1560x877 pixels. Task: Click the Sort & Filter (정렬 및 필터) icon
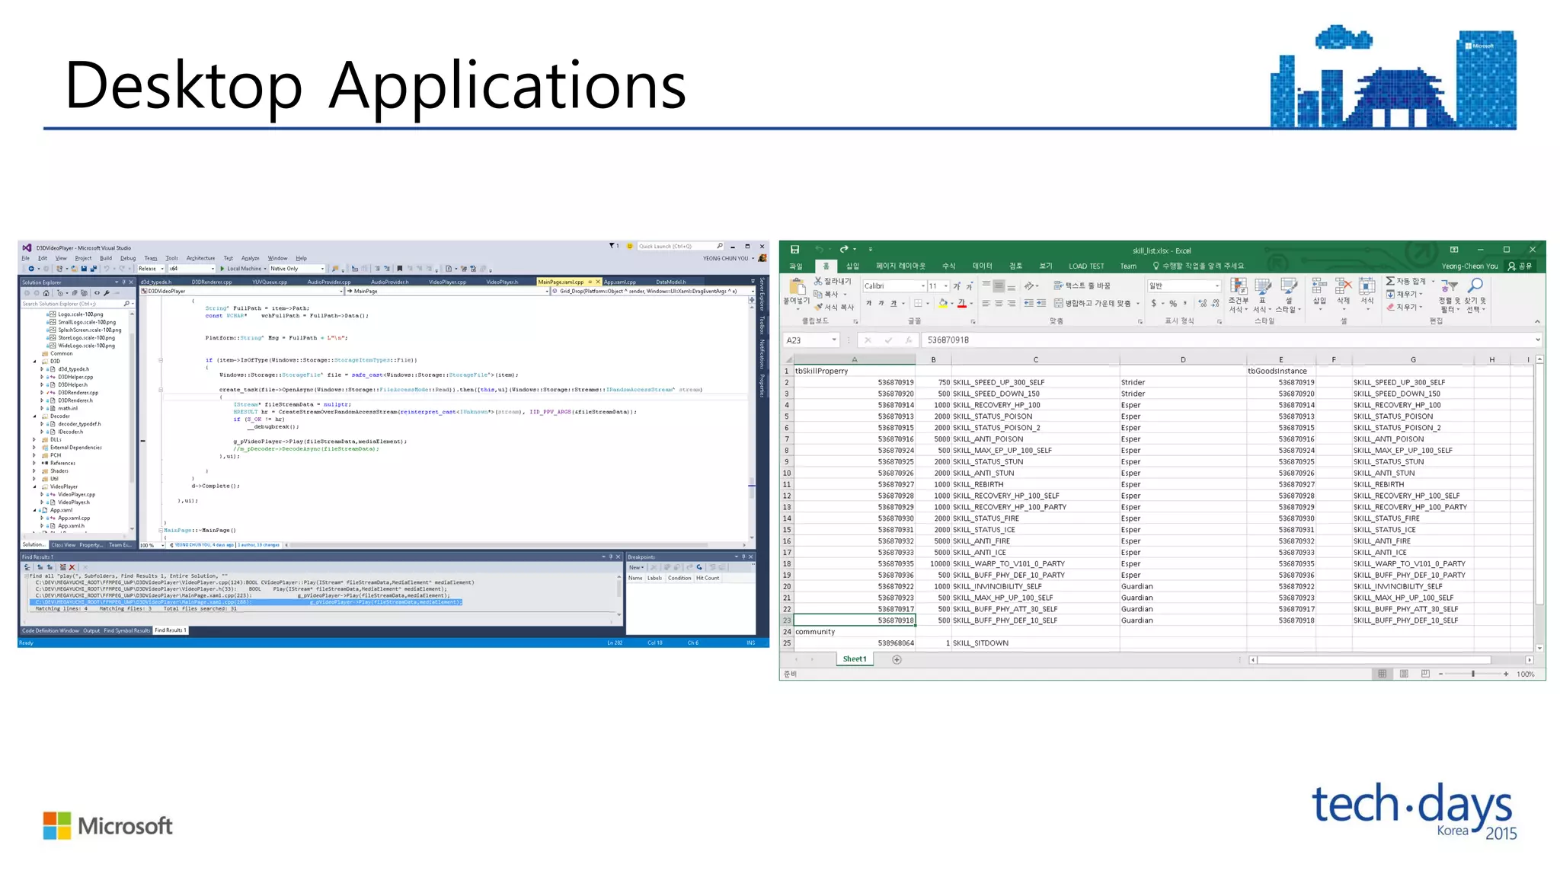coord(1449,286)
